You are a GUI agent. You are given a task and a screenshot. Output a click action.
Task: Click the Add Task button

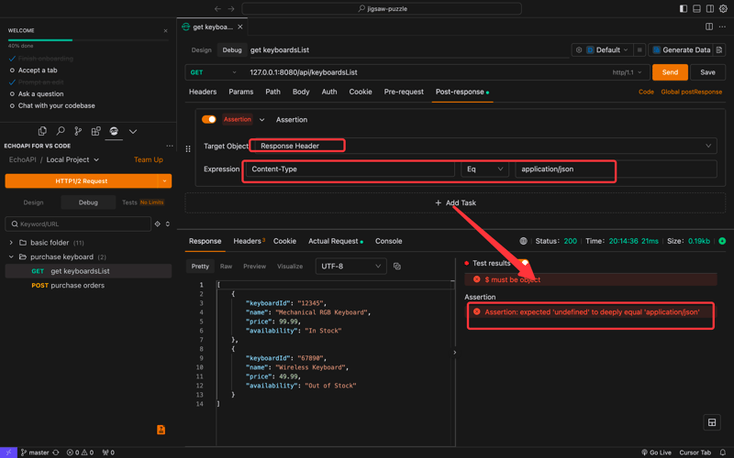click(455, 202)
